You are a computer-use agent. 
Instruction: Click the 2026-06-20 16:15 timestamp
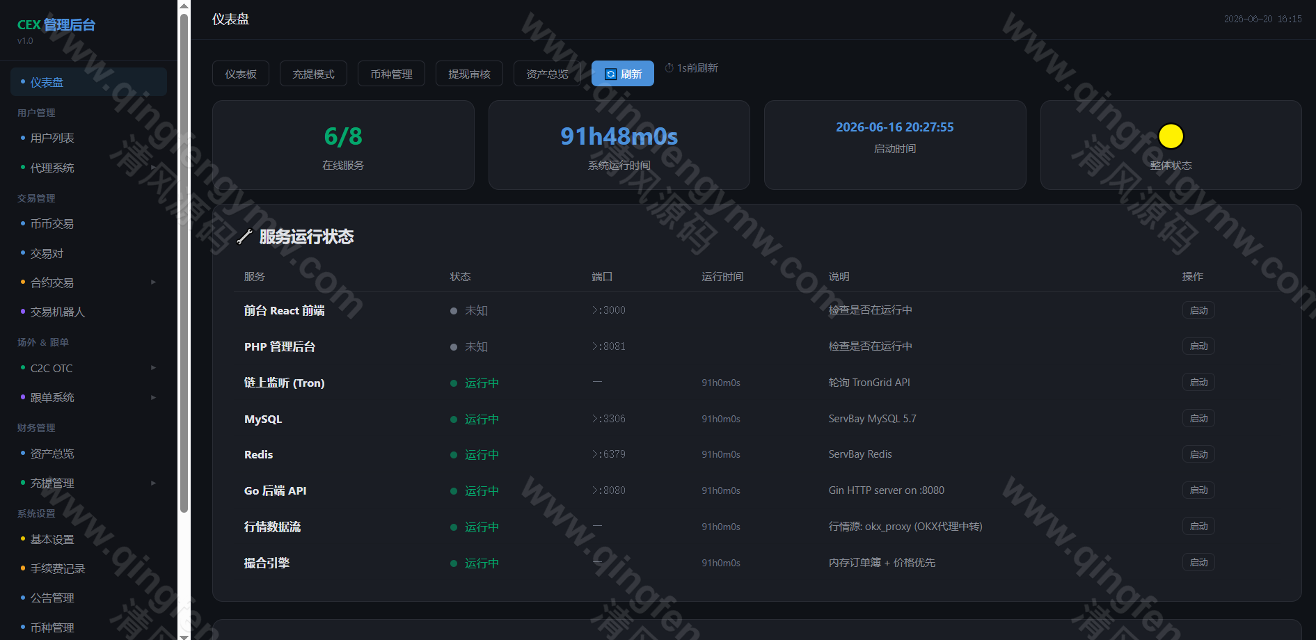(1263, 19)
